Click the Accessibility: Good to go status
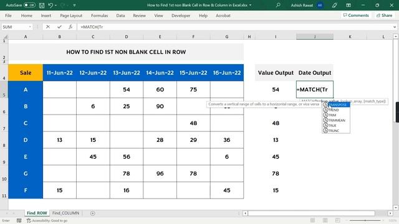 pos(47,221)
